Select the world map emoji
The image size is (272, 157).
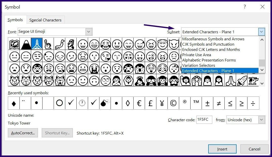pyautogui.click(x=14, y=44)
